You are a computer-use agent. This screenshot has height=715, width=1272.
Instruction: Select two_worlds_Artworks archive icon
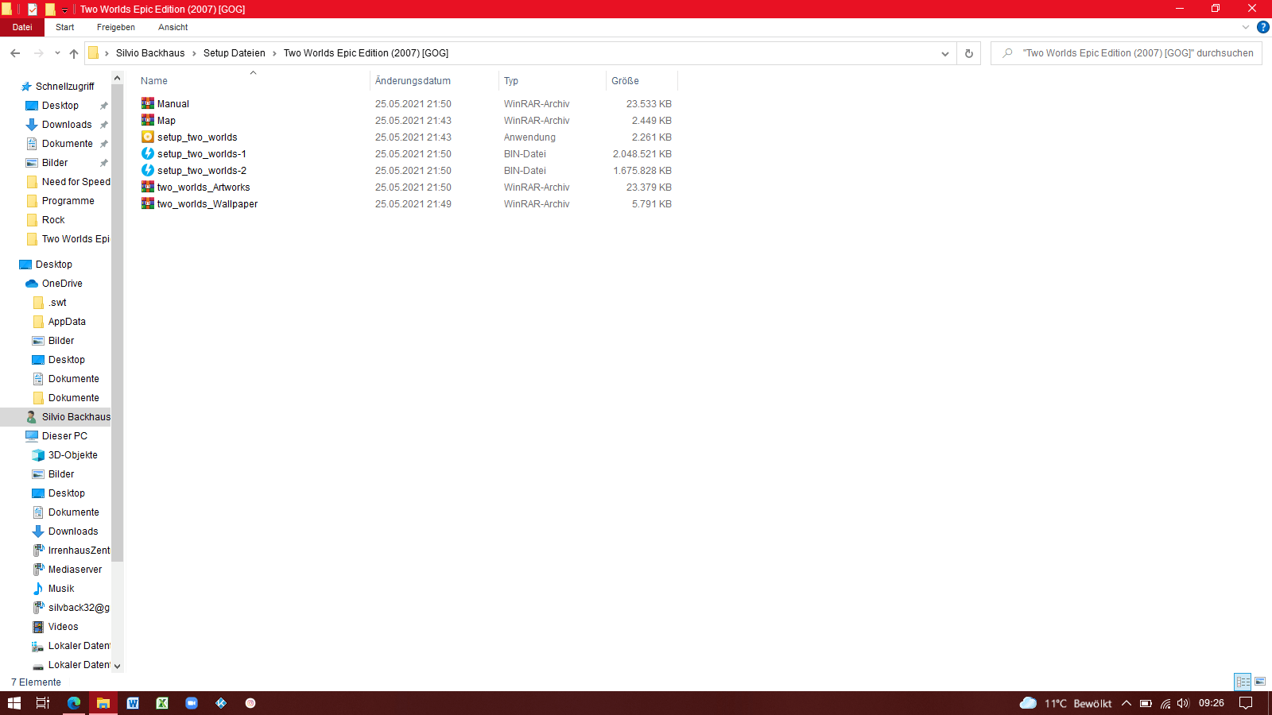coord(148,187)
